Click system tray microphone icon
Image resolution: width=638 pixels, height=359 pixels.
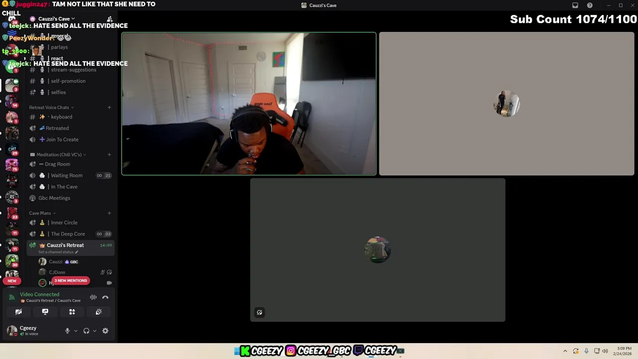[x=586, y=351]
